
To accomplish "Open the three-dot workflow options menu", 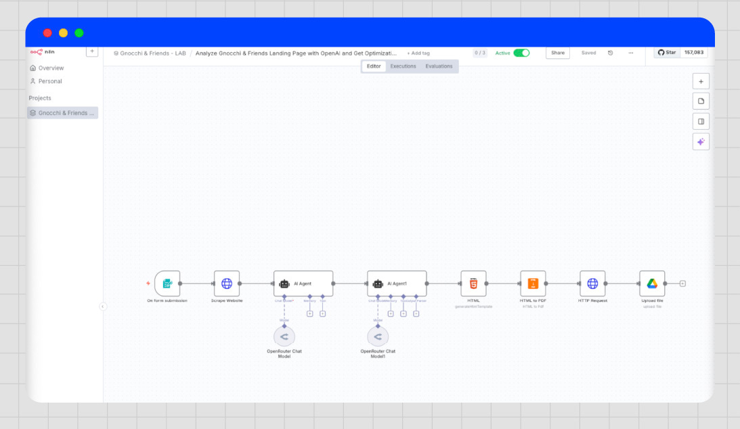I will pyautogui.click(x=630, y=53).
